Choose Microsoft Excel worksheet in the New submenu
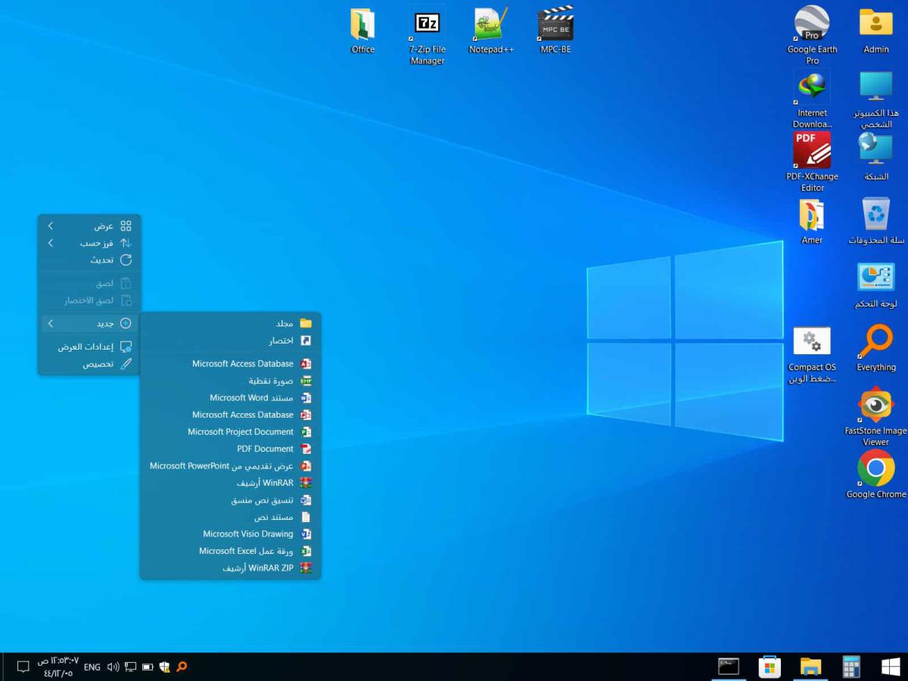908x681 pixels. pyautogui.click(x=246, y=551)
